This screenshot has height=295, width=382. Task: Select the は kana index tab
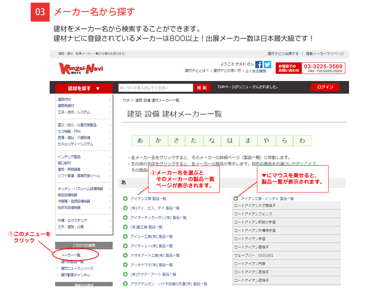pyautogui.click(x=230, y=141)
